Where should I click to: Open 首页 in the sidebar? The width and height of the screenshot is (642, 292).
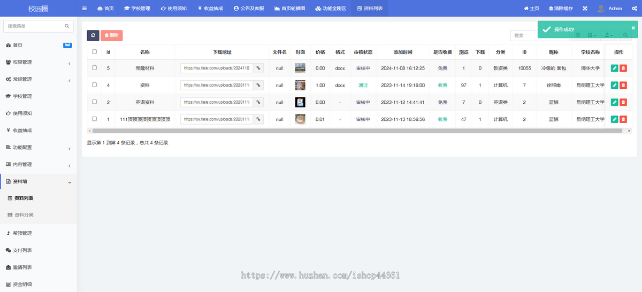point(39,45)
